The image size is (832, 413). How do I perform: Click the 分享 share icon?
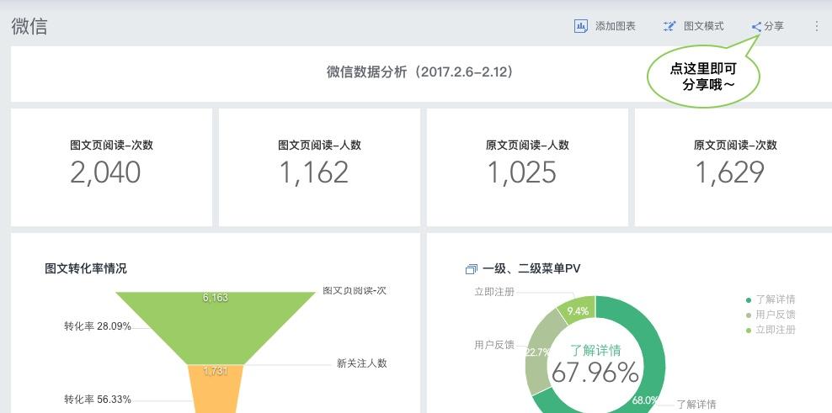(x=757, y=27)
